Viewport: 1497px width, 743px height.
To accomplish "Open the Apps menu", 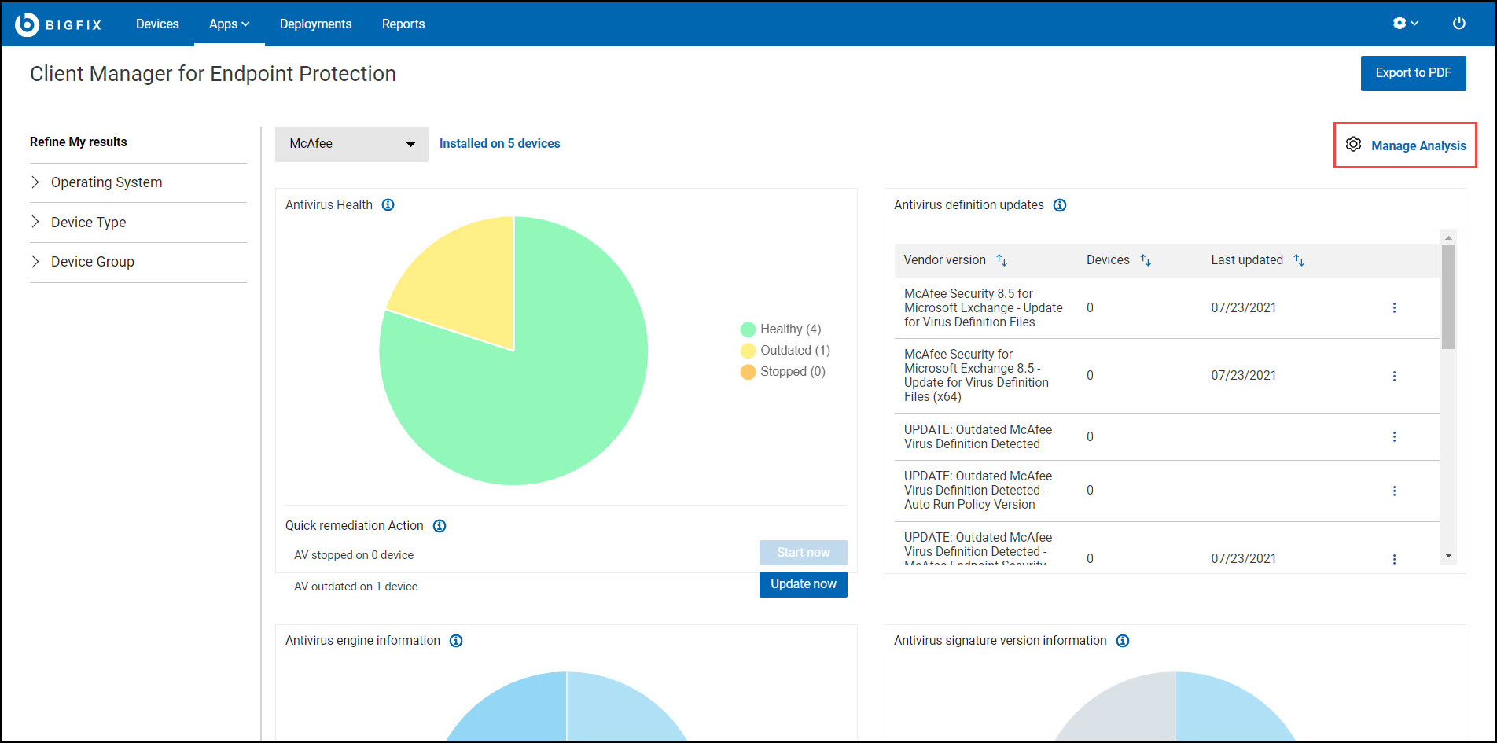I will pos(229,24).
